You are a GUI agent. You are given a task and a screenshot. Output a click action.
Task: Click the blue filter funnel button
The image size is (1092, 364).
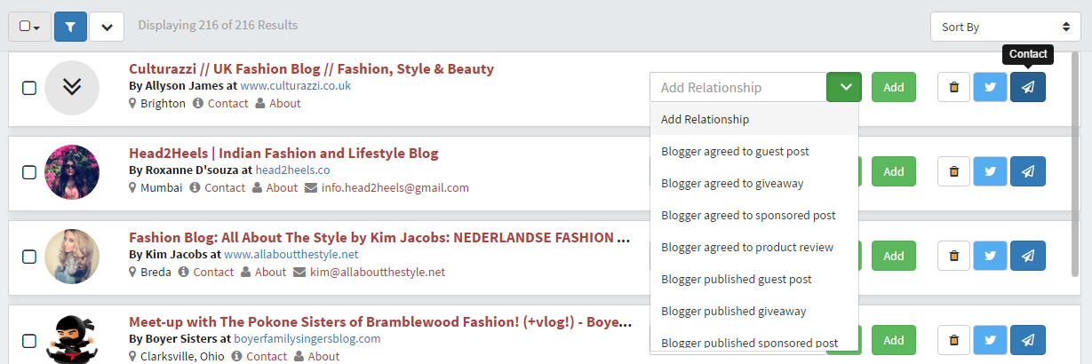click(x=70, y=27)
